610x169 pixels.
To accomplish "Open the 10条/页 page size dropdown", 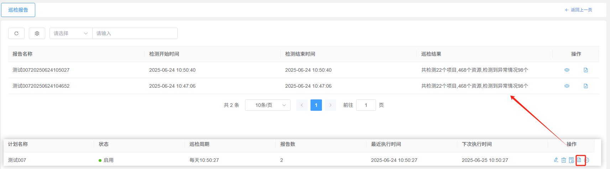I will point(268,105).
